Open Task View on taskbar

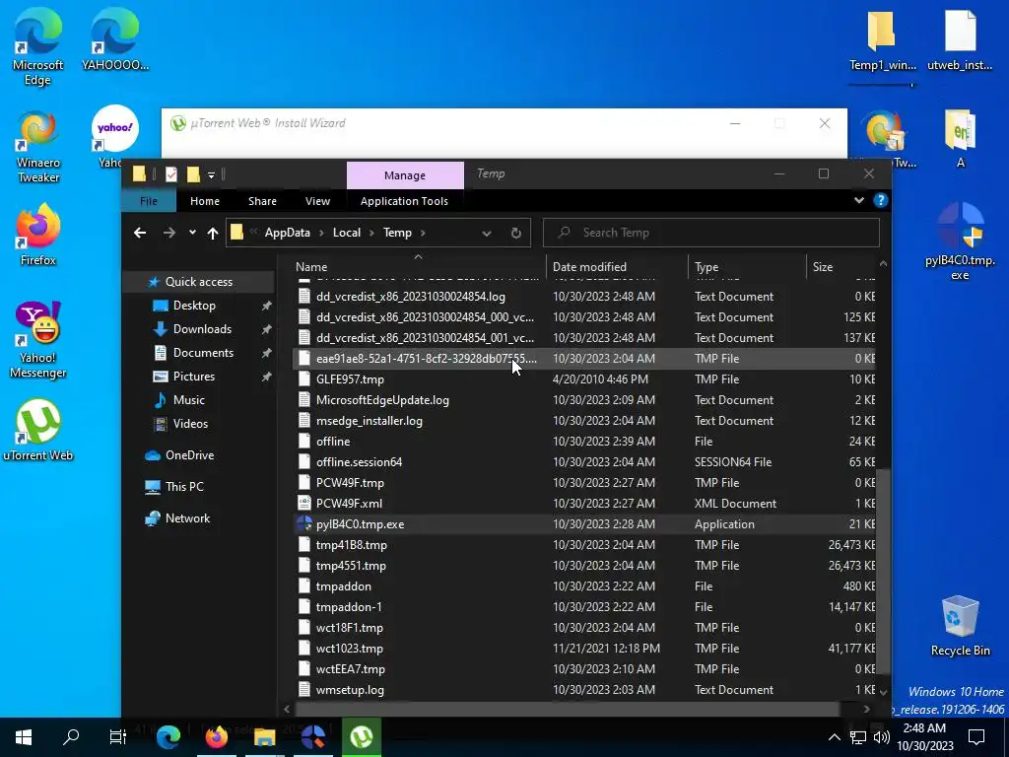pos(118,737)
